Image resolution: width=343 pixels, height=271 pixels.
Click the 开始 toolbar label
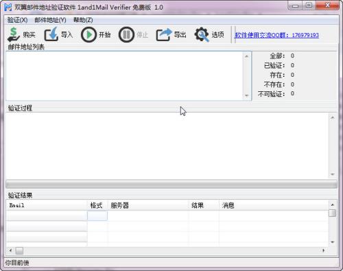click(104, 35)
